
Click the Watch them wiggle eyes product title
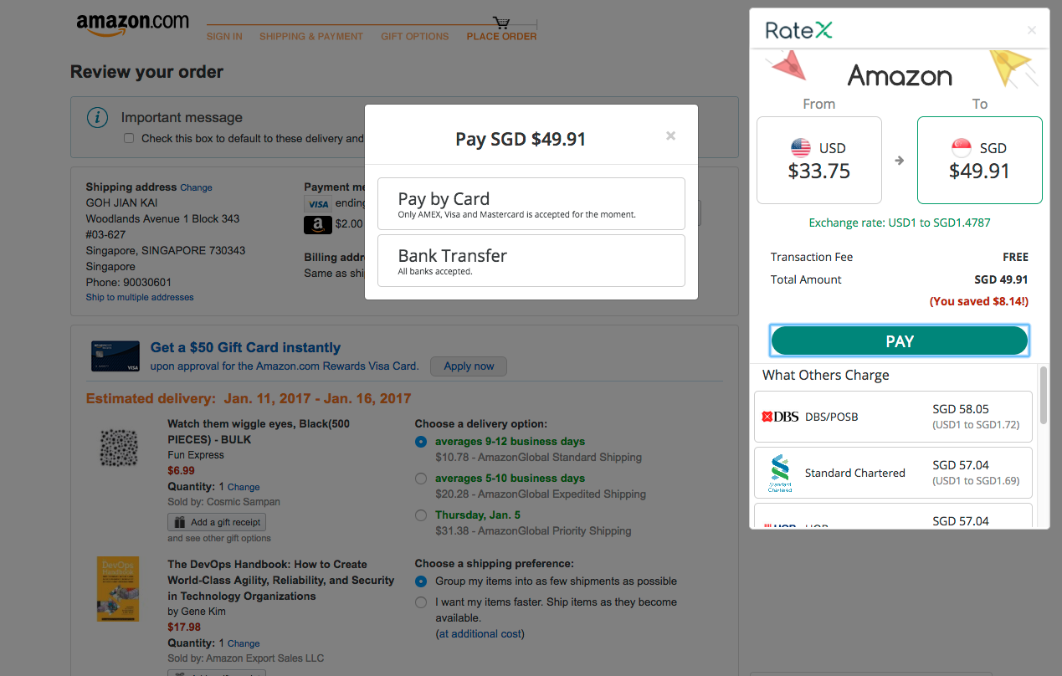[x=259, y=432]
